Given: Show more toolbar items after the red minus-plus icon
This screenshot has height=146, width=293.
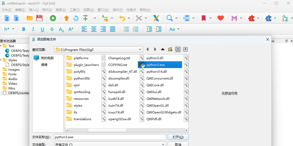Looking at the screenshot, I should coord(95,18).
